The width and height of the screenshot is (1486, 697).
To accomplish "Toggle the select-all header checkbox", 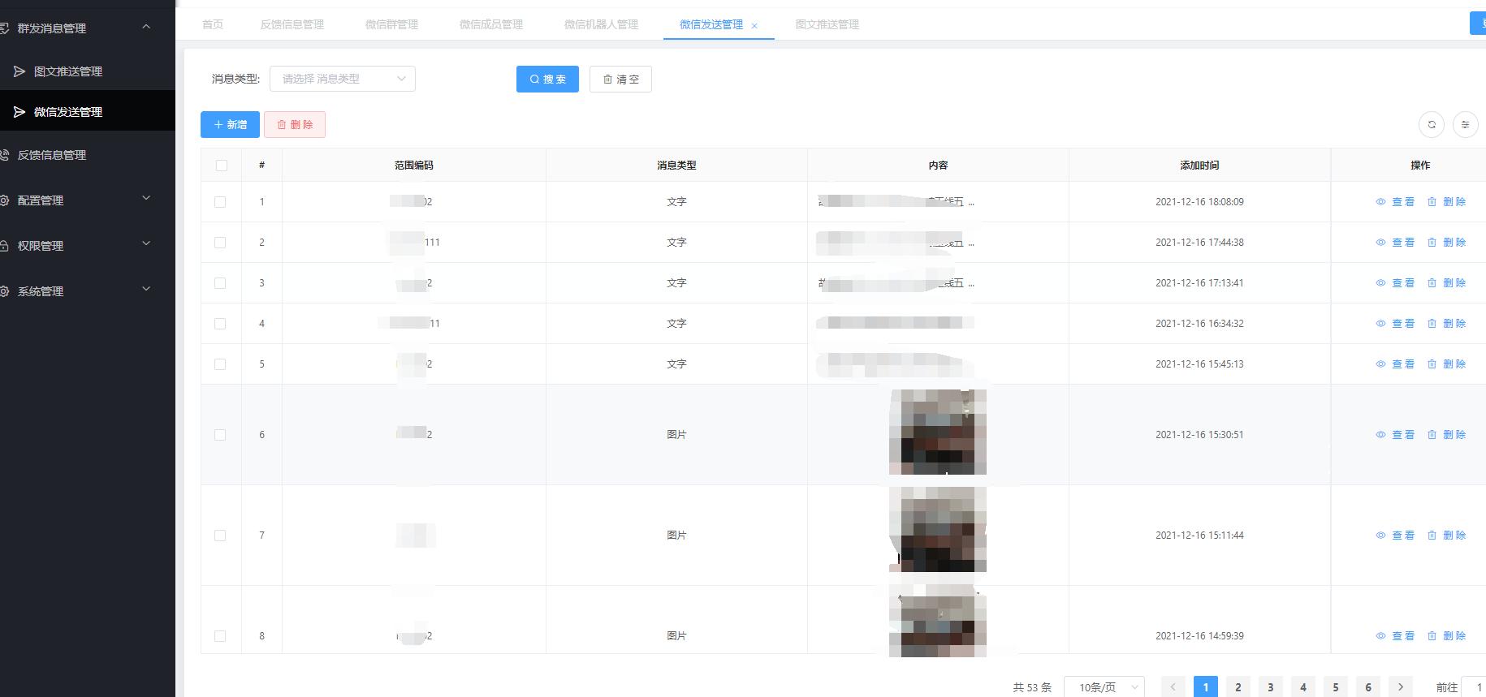I will pos(222,166).
